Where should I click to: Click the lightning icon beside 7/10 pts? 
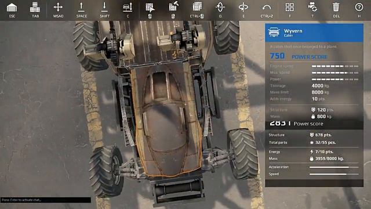(x=312, y=152)
